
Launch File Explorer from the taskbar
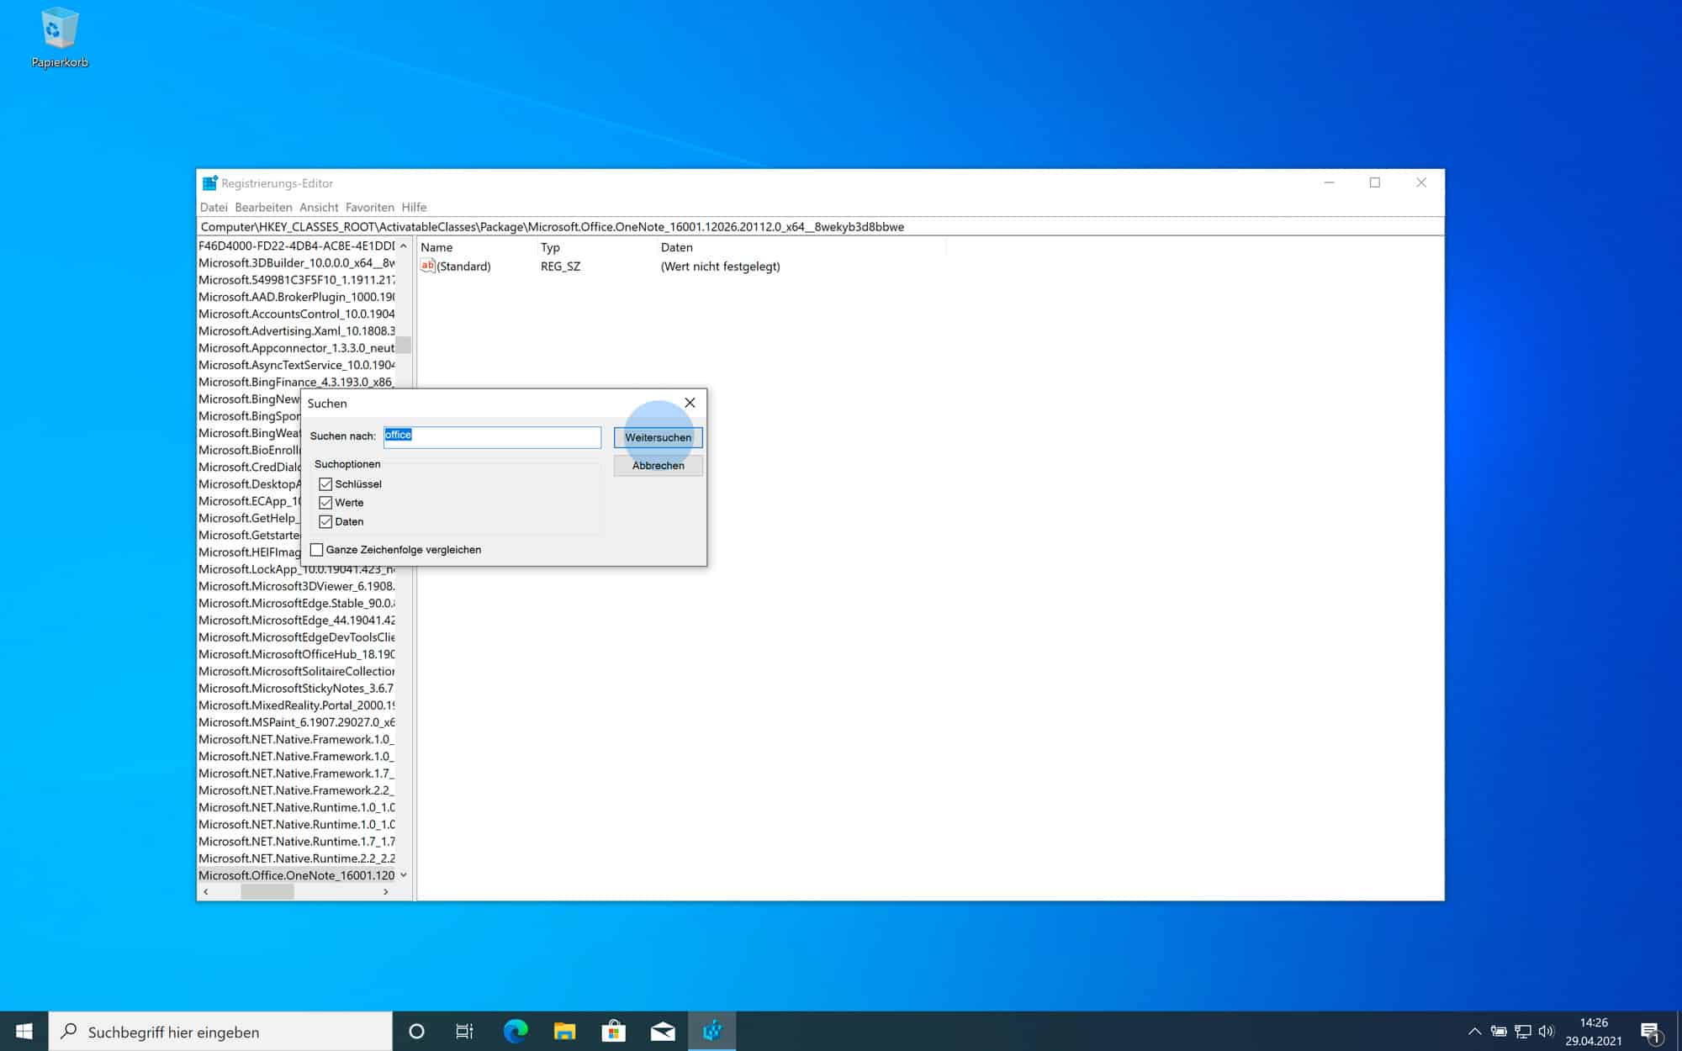tap(563, 1031)
